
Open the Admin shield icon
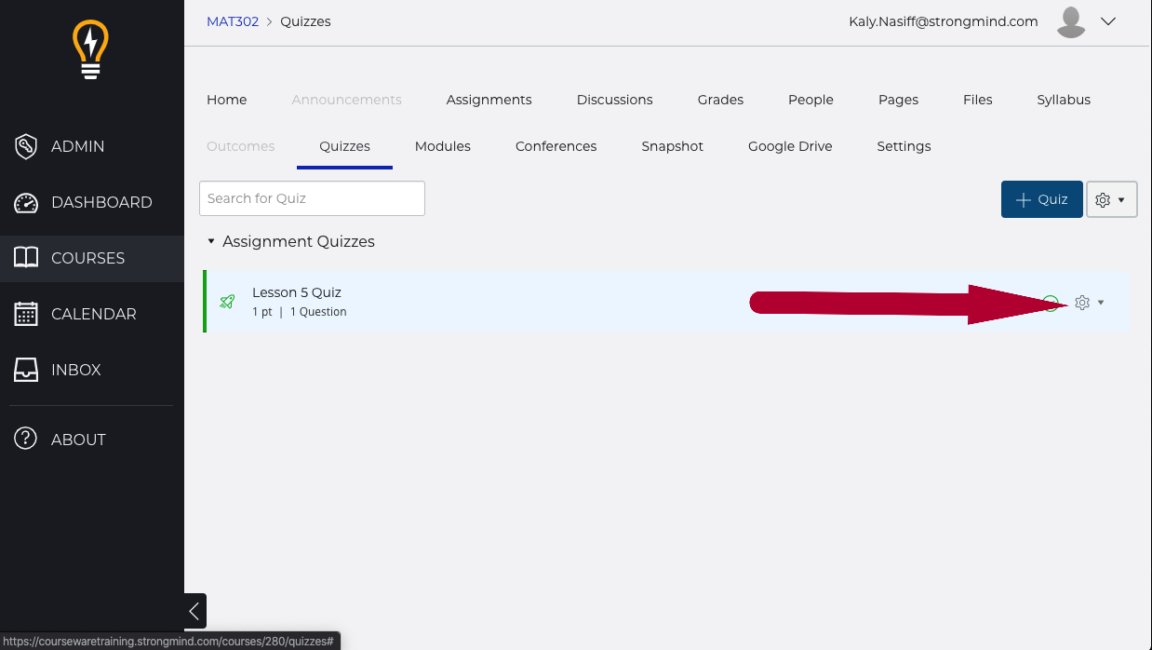[26, 146]
